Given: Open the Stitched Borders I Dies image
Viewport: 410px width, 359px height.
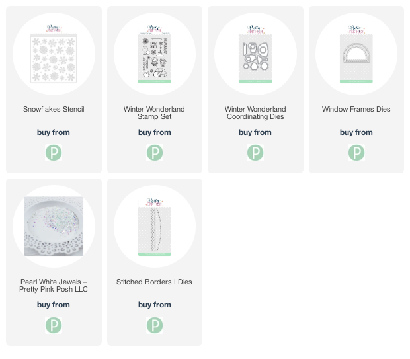Looking at the screenshot, I should point(155,226).
